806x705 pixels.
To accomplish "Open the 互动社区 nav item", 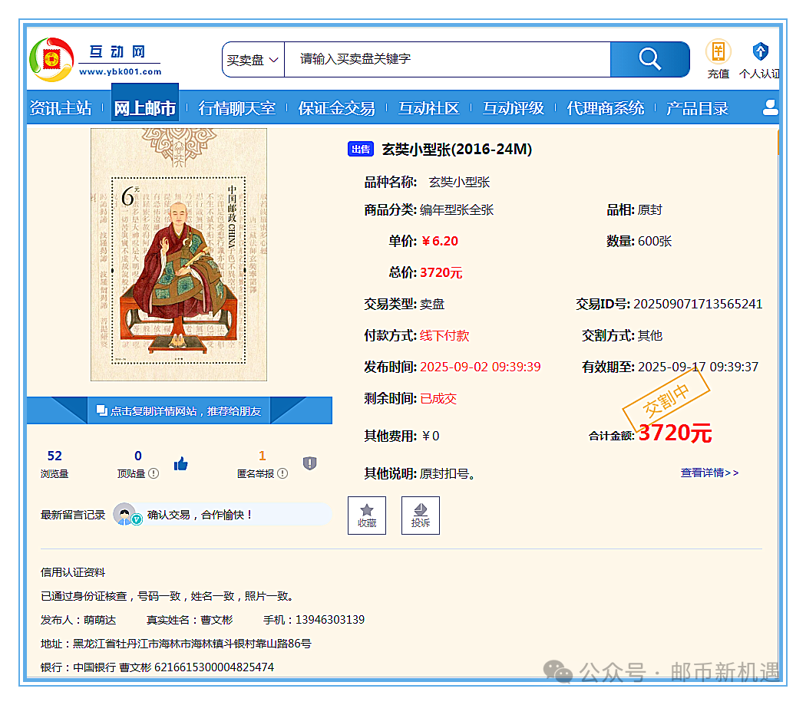I will click(428, 108).
